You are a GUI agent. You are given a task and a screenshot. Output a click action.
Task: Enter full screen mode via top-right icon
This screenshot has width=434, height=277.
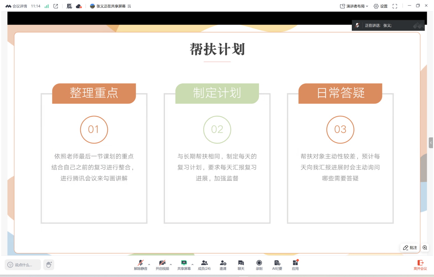(395, 6)
